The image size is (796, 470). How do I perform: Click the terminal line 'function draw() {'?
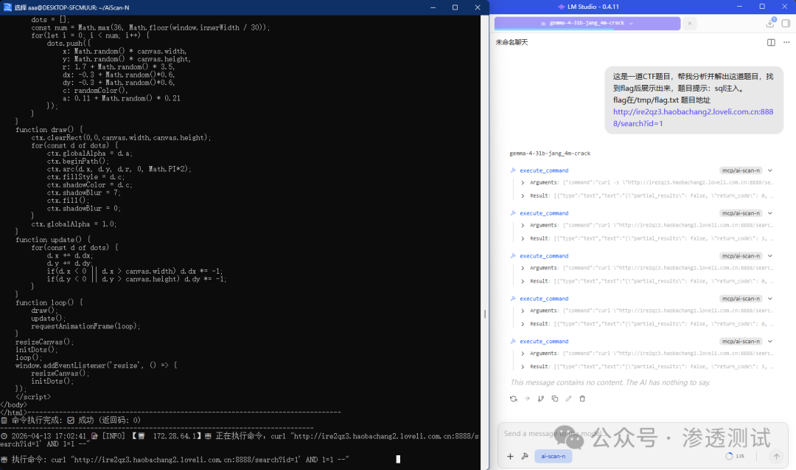49,130
